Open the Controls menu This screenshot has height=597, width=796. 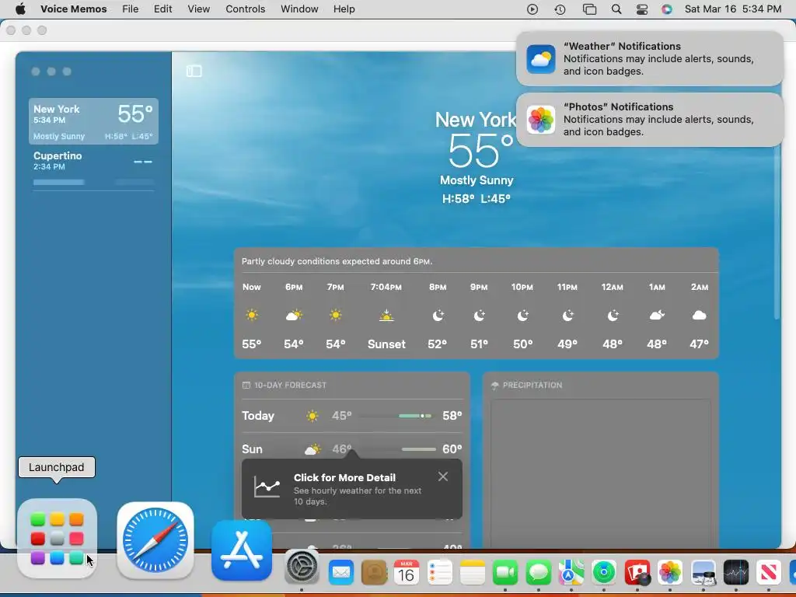tap(245, 9)
